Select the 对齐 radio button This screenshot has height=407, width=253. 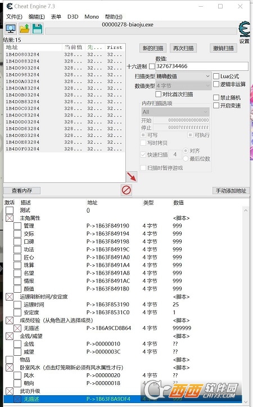186,150
